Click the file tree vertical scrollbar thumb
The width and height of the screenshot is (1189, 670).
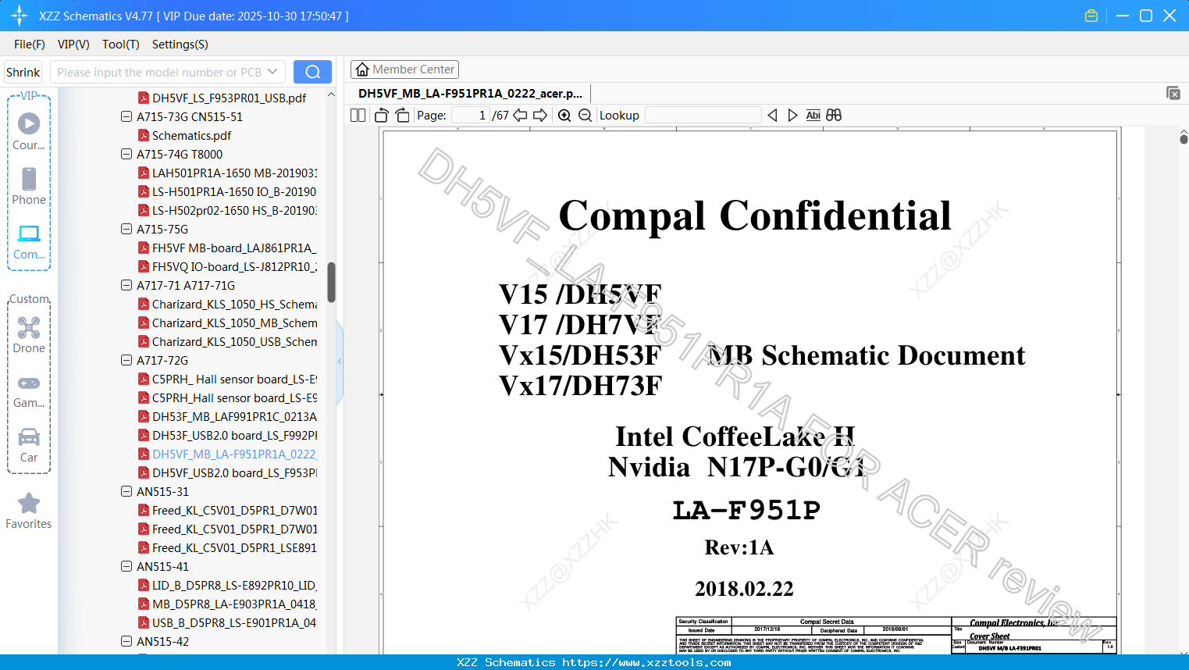(x=331, y=282)
